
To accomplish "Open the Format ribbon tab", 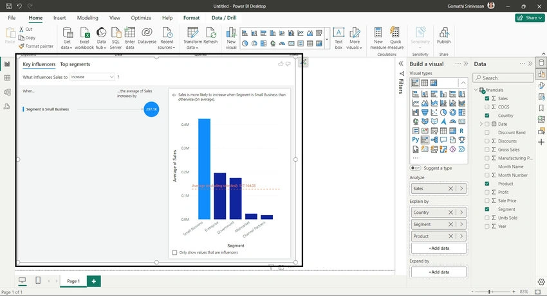I will (192, 18).
